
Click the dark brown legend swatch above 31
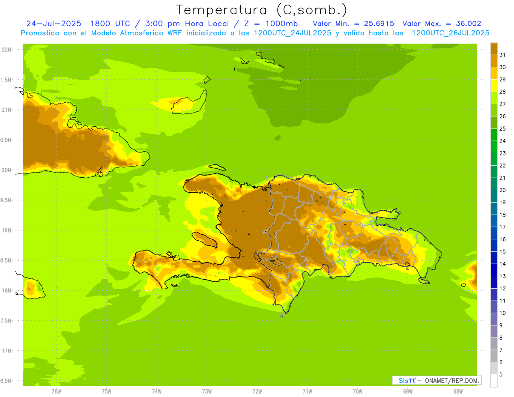pos(494,49)
